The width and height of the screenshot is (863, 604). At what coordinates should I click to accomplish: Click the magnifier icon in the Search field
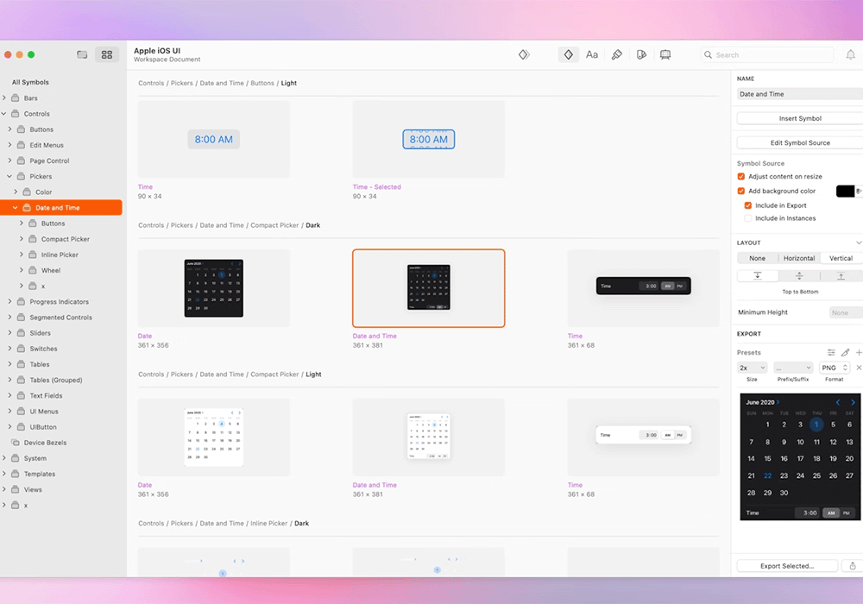pyautogui.click(x=708, y=54)
